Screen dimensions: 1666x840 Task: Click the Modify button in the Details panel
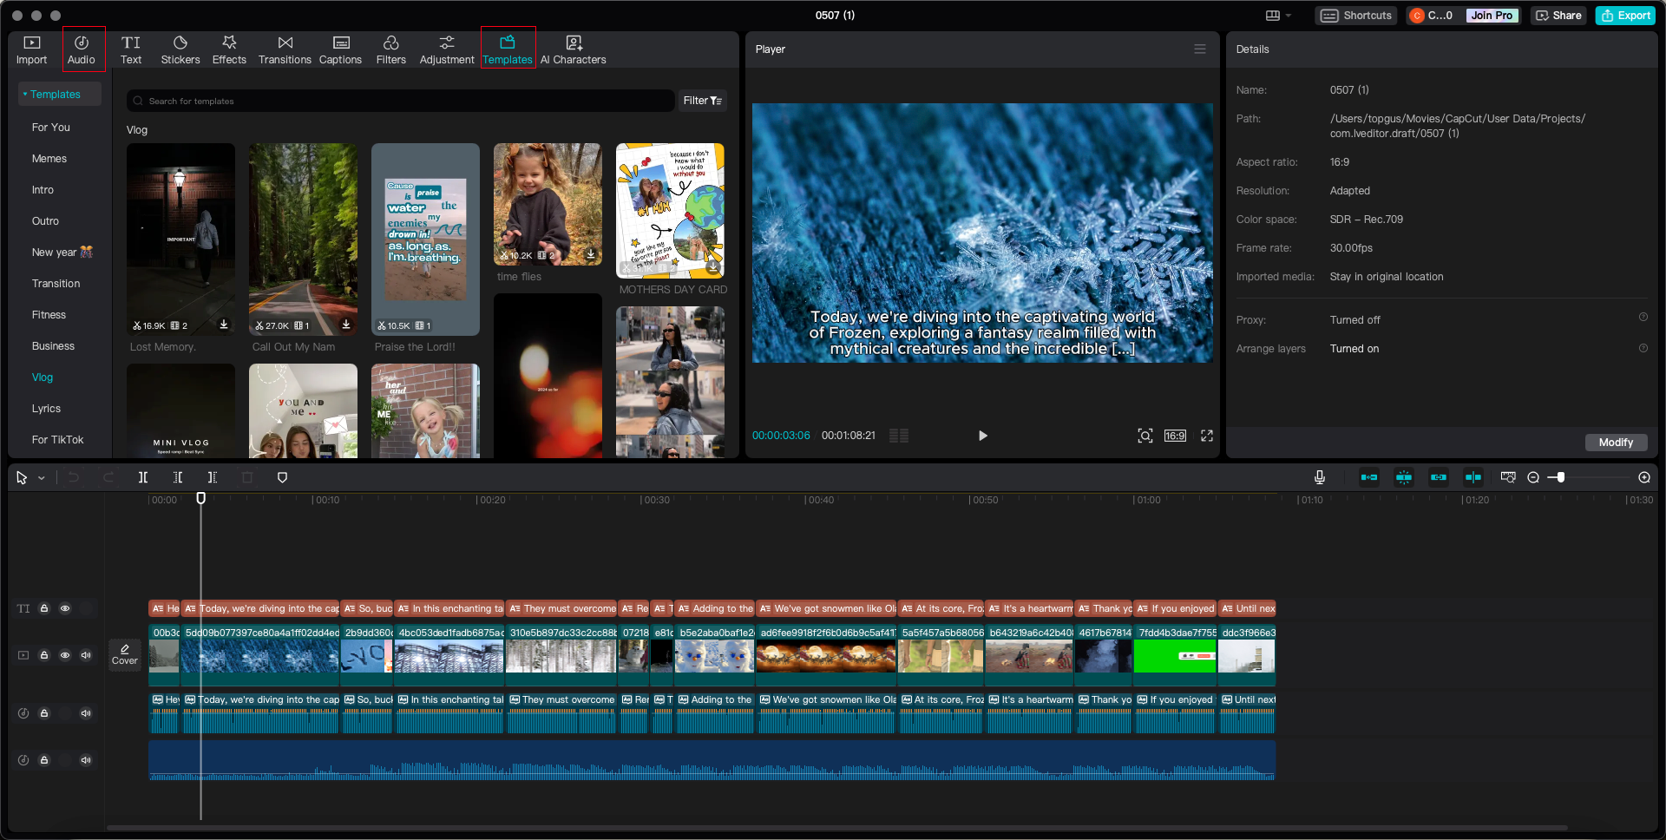pos(1616,442)
